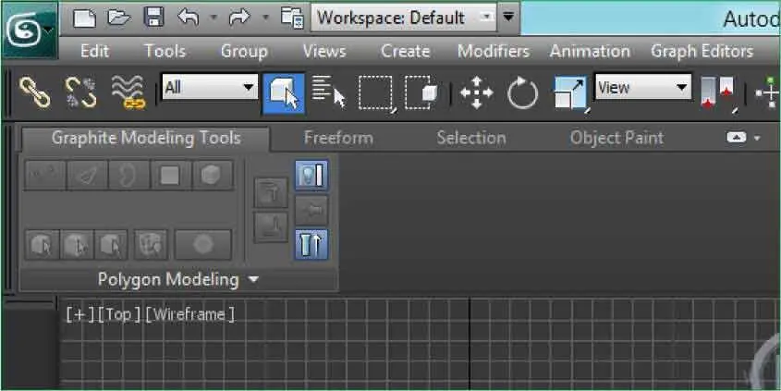781x391 pixels.
Task: Click the Edge sub-object icon
Action: coord(87,175)
